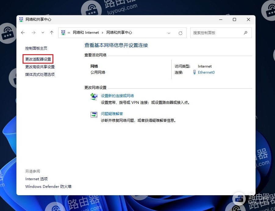Expand the breadcrumb arrow after 网络和 Internet
275x211 pixels.
[x=102, y=33]
